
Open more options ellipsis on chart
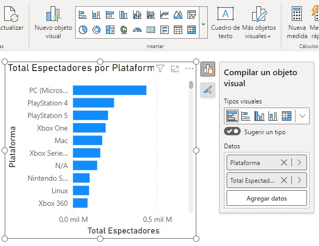(190, 68)
